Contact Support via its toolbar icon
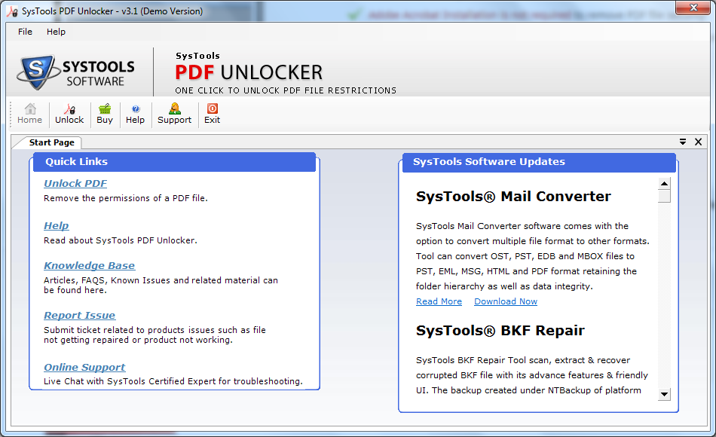Screen dimensions: 716x437 click(x=174, y=113)
